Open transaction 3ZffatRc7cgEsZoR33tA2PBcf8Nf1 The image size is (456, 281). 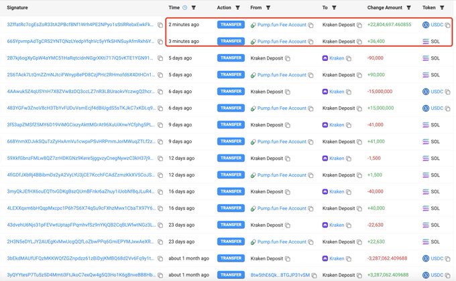tap(80, 24)
